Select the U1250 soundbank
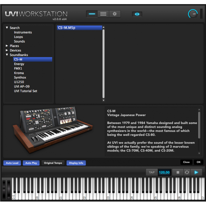This screenshot has height=206, width=206. (19, 82)
